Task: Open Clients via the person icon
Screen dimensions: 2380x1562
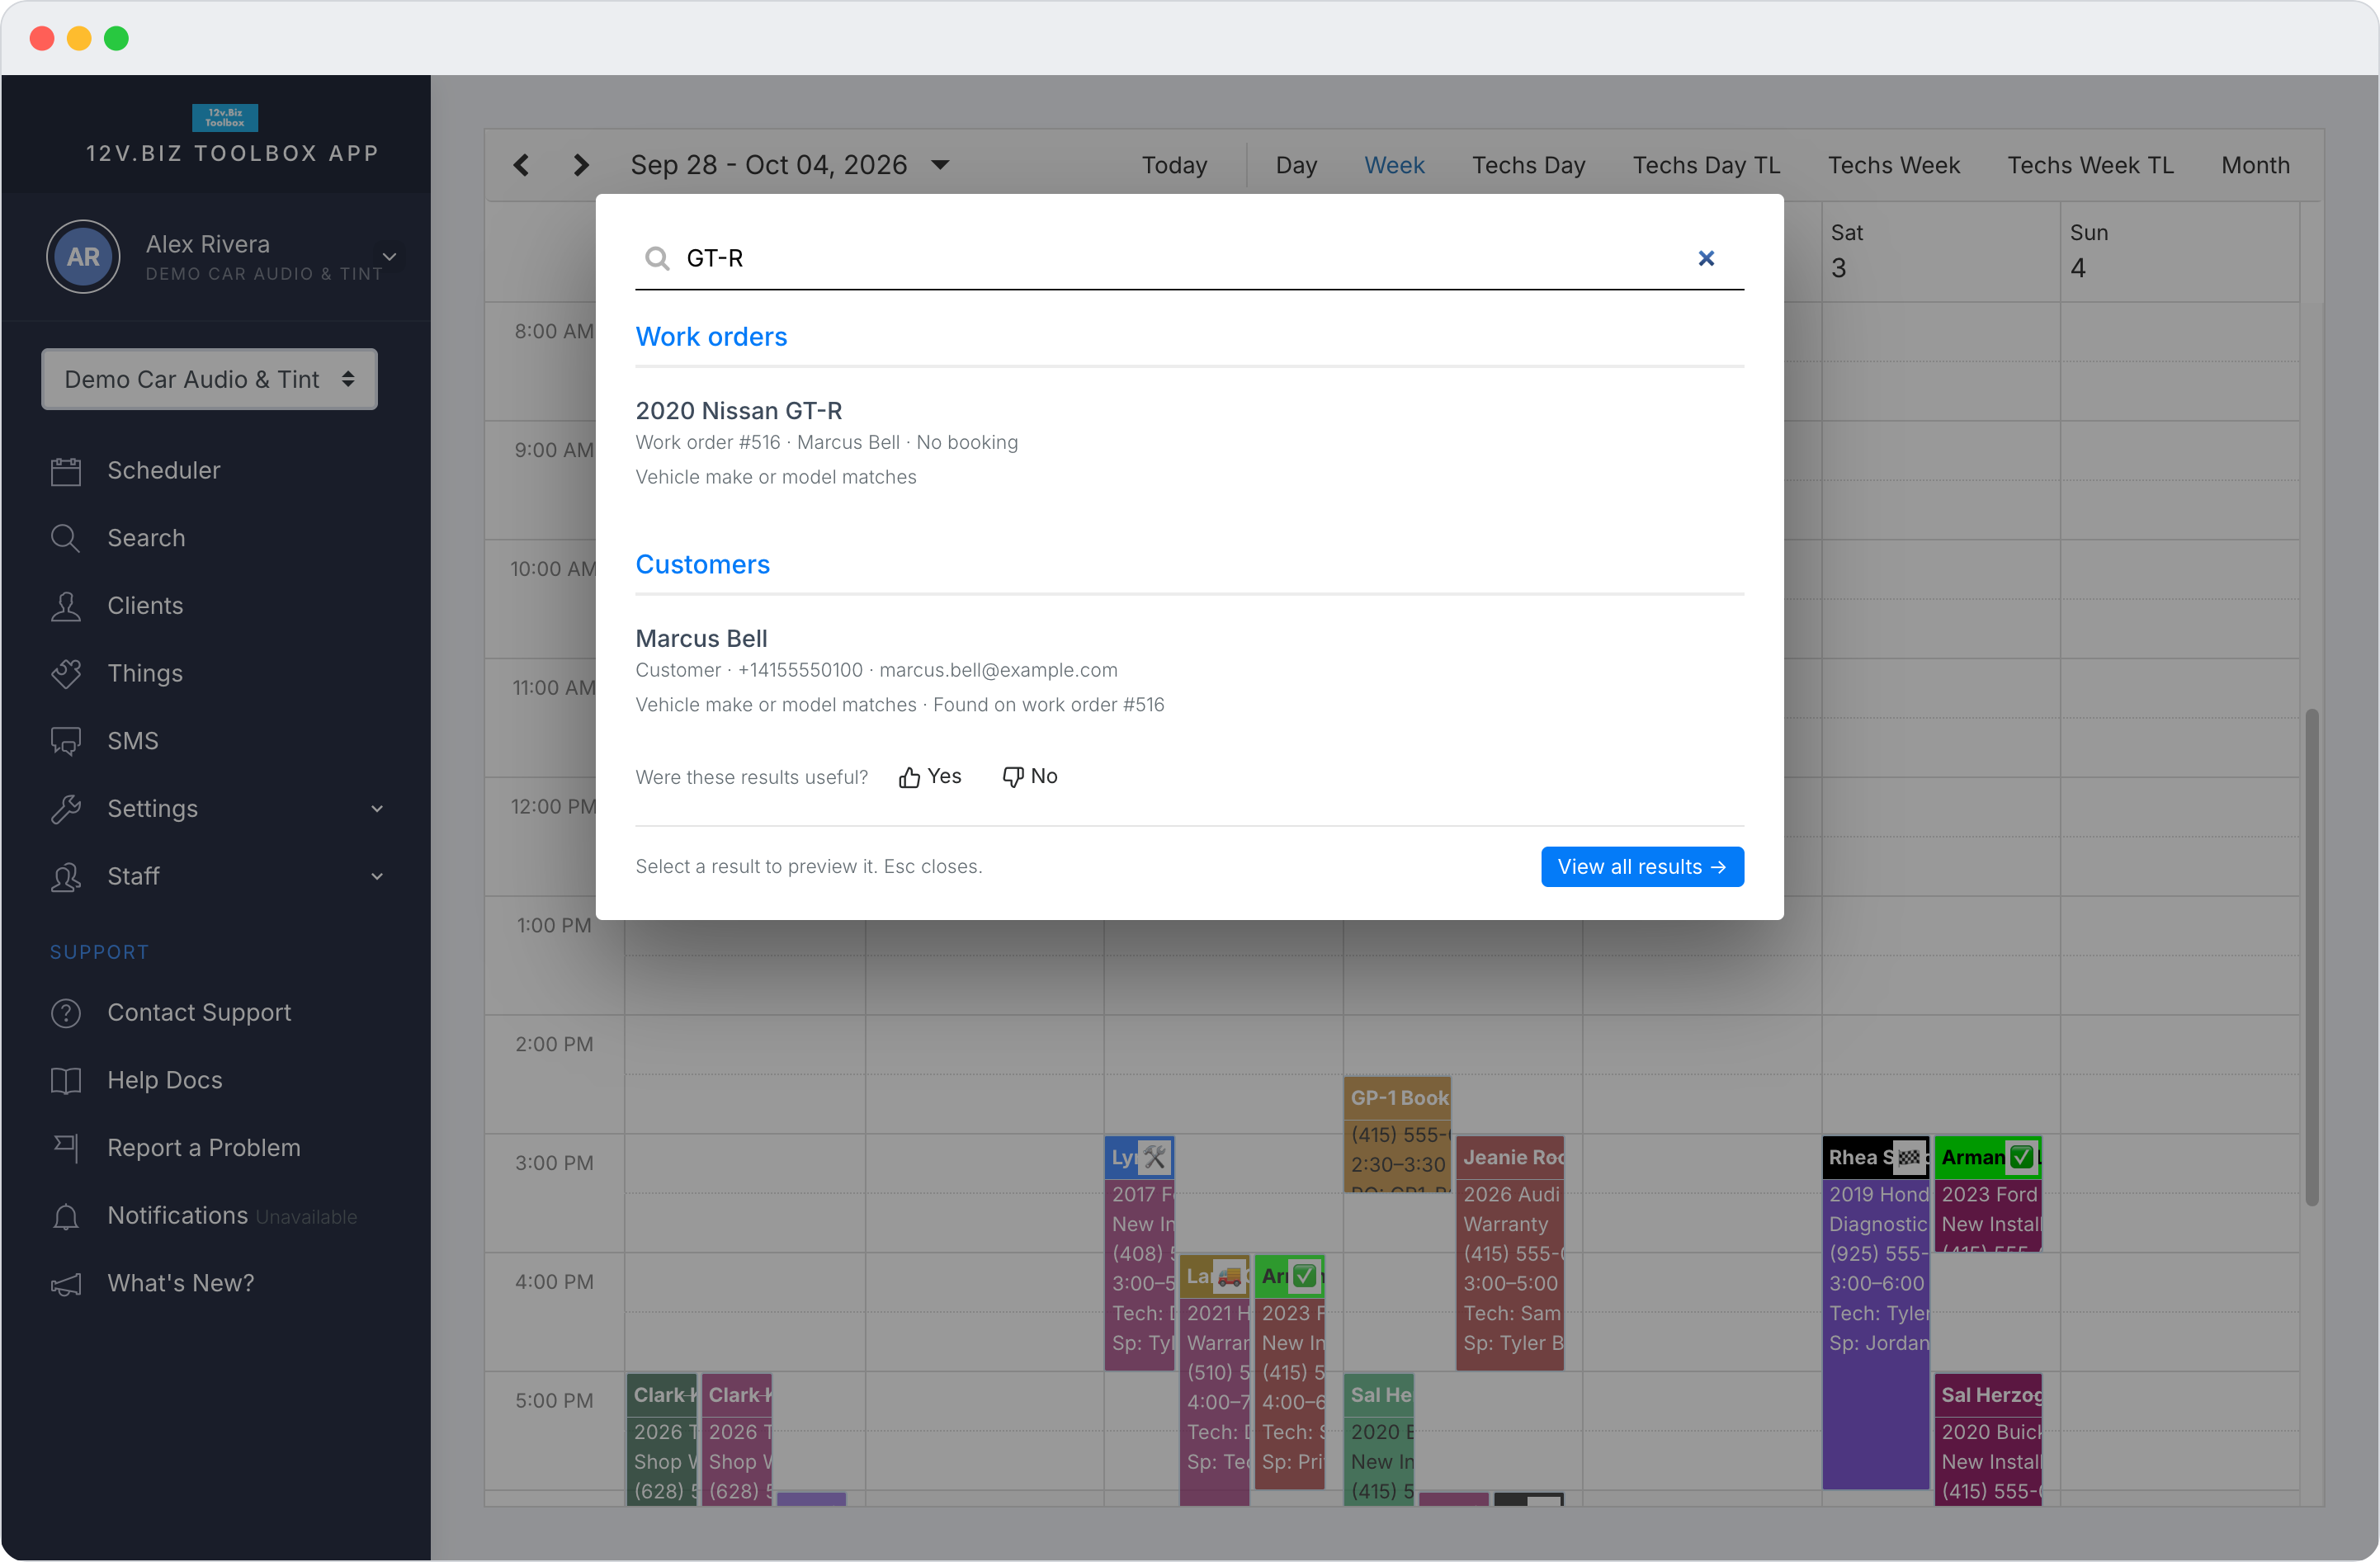Action: tap(66, 606)
